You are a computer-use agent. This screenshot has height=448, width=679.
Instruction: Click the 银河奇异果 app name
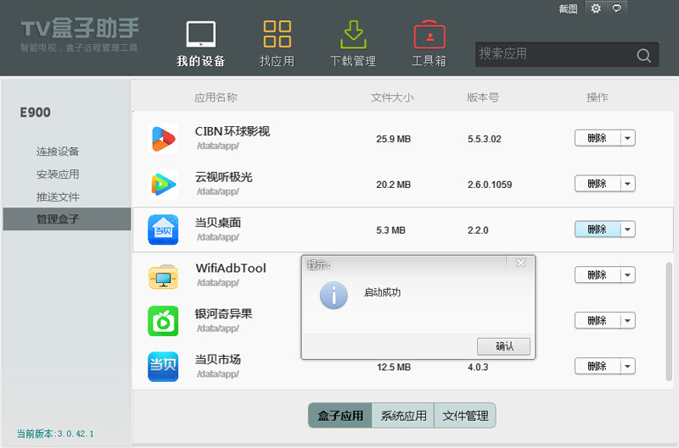(x=223, y=313)
